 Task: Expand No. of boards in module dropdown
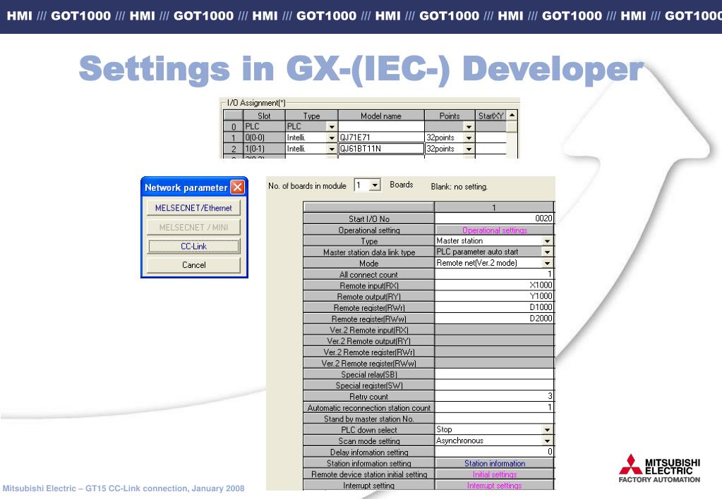tap(375, 185)
